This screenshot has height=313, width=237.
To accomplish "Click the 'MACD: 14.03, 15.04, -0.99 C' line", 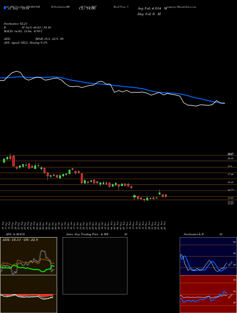I will coord(23,31).
